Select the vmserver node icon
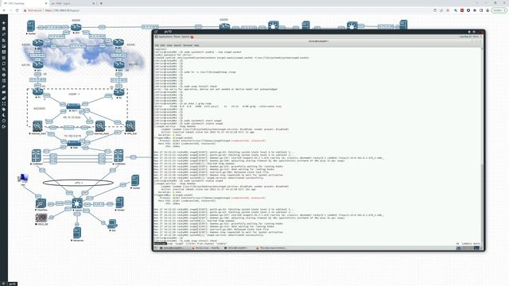 [x=77, y=233]
